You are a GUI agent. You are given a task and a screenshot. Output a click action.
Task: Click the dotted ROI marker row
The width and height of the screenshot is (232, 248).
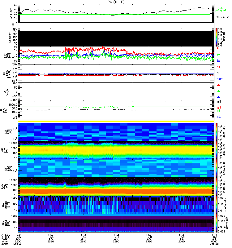(96, 24)
